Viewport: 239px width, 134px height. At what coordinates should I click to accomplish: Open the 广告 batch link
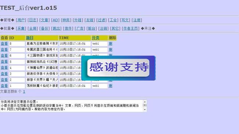click(x=80, y=29)
